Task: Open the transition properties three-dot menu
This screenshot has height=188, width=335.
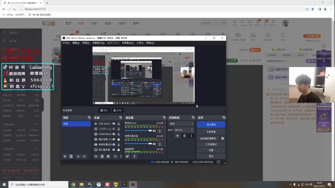Action: tap(191, 136)
